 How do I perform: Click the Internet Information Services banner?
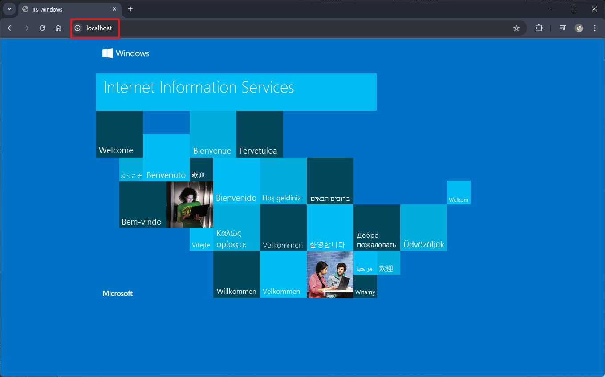(236, 92)
